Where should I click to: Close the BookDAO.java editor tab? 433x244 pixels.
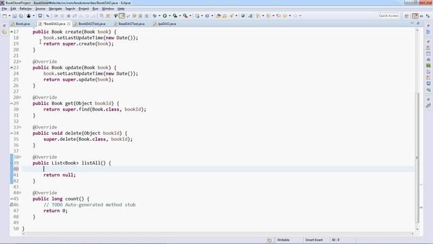(69, 24)
